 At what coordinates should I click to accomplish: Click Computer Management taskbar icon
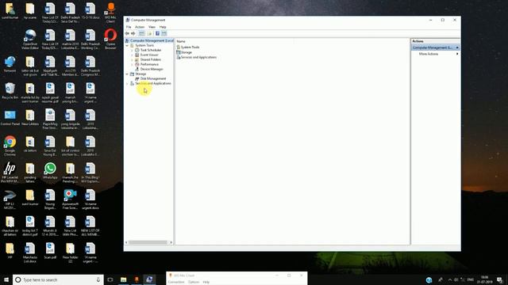tap(149, 279)
